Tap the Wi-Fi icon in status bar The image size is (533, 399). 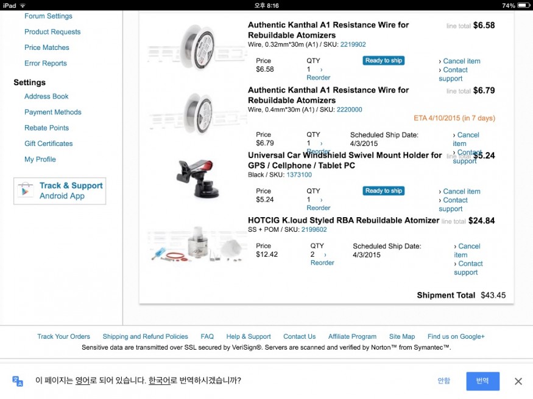23,5
